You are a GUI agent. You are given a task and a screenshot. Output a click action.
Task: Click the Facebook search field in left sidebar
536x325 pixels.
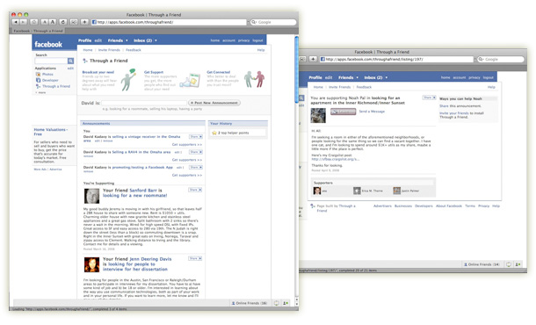[x=51, y=61]
